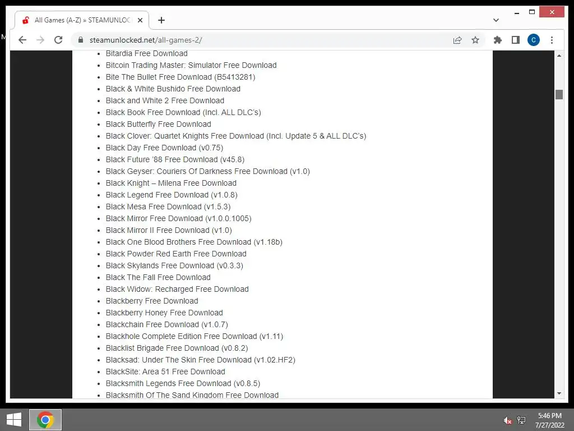Open the Windows Start menu

pyautogui.click(x=14, y=420)
